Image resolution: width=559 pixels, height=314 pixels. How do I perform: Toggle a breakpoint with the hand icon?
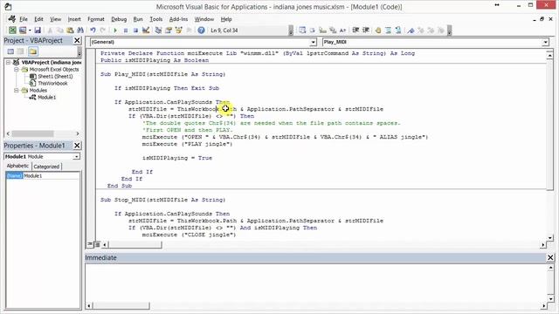(378, 31)
